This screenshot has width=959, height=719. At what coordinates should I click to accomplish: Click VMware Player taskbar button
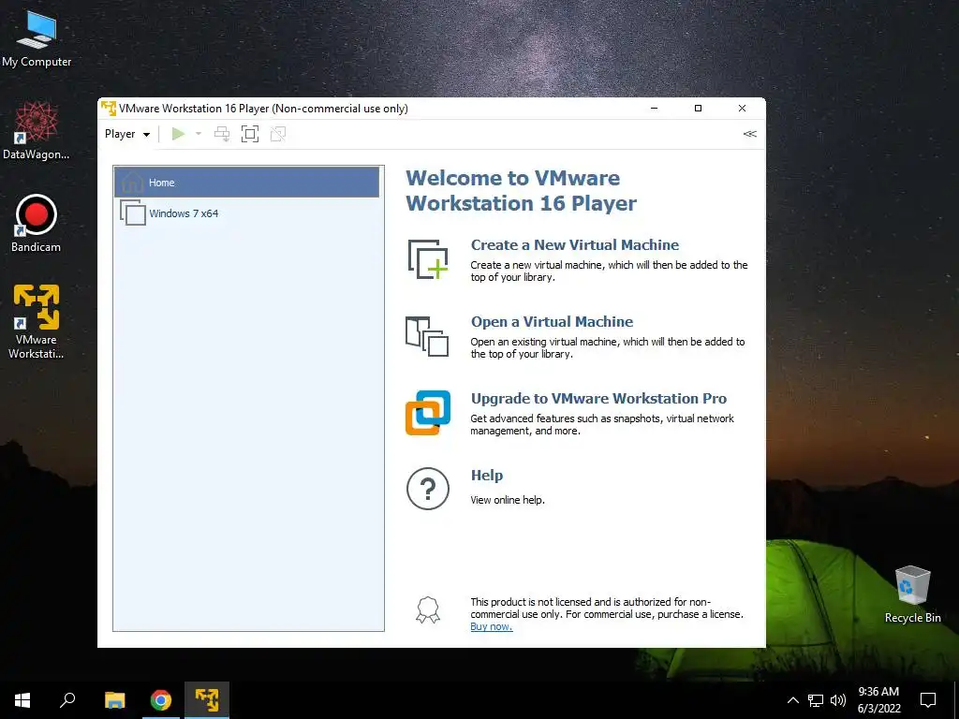coord(207,700)
